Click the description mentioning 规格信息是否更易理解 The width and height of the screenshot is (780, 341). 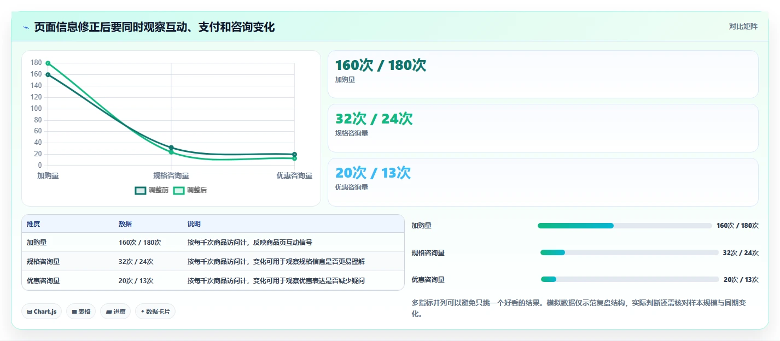[276, 262]
